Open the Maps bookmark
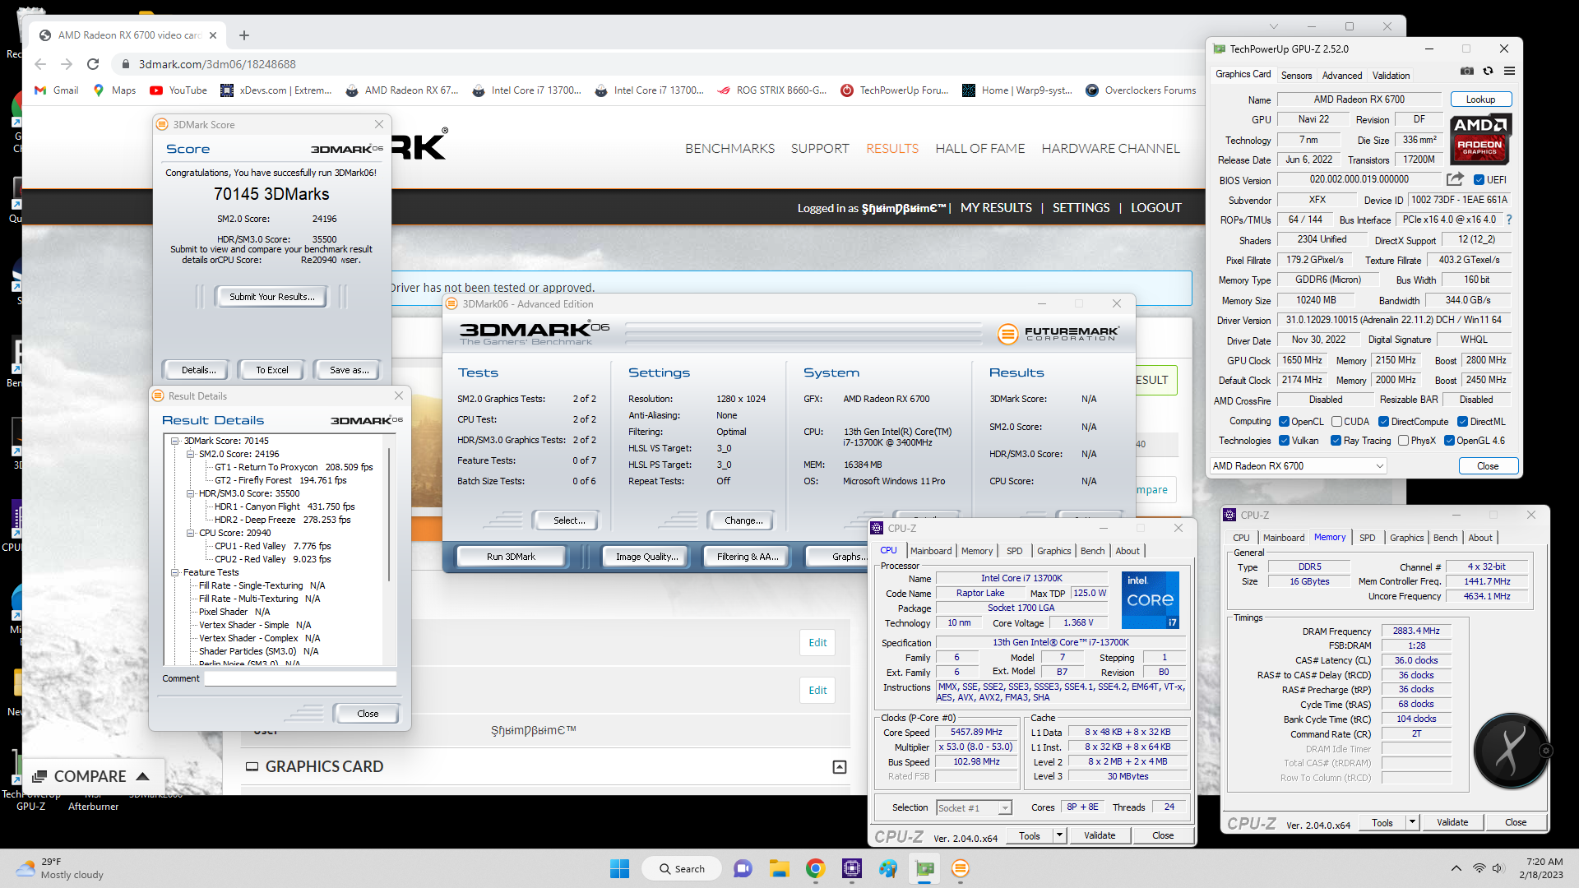 coord(115,90)
